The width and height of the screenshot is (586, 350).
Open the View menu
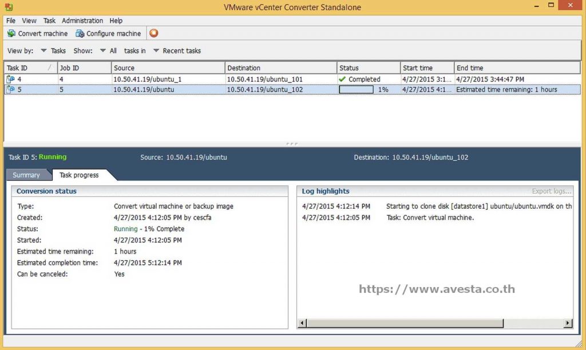[29, 21]
